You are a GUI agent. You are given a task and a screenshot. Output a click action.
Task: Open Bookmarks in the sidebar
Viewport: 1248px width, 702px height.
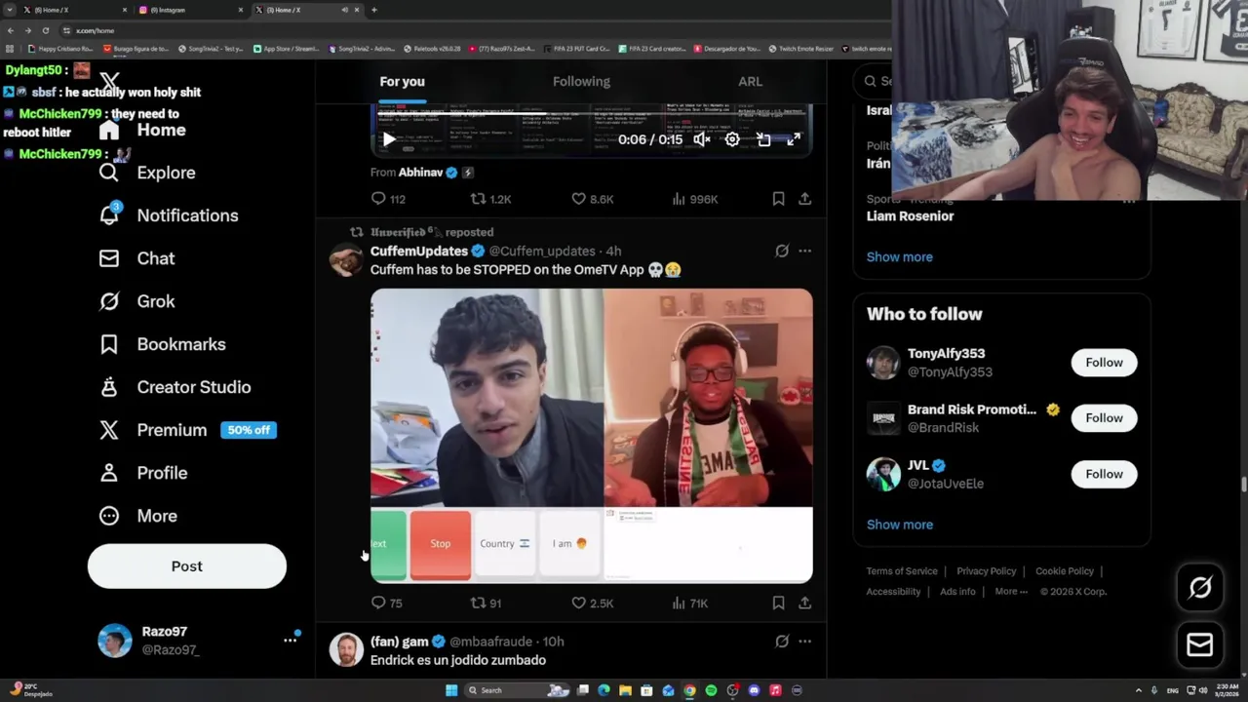(x=162, y=344)
